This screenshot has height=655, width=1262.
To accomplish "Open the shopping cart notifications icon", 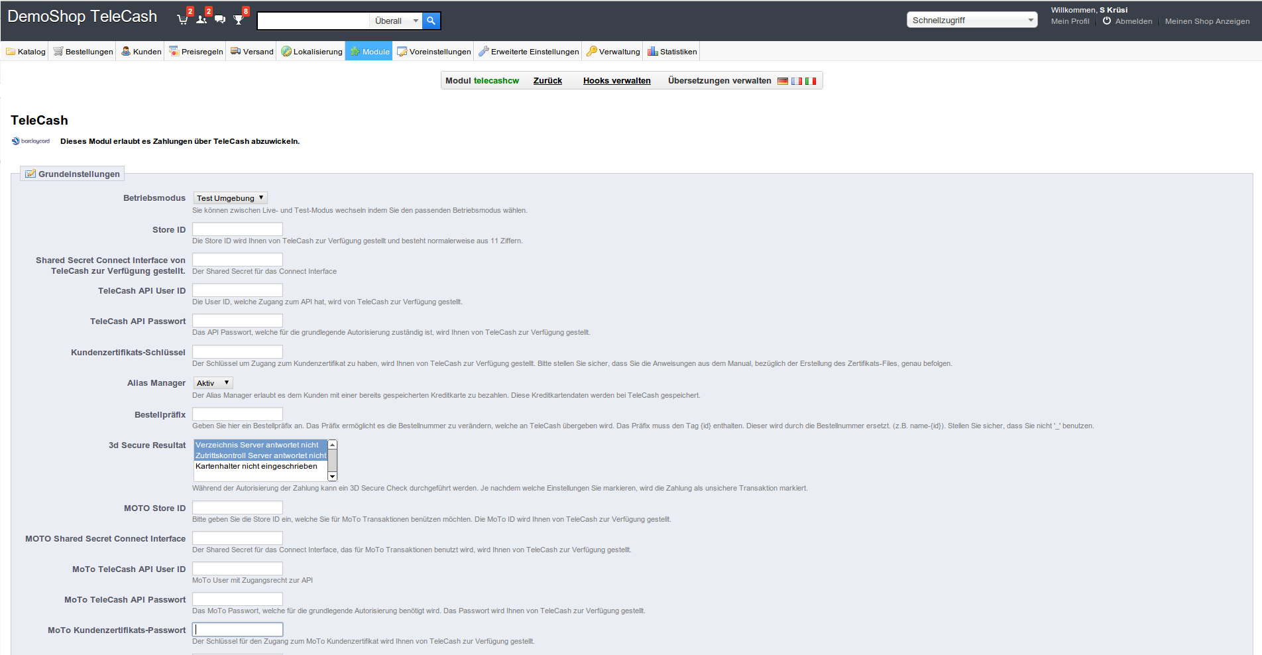I will coord(182,20).
